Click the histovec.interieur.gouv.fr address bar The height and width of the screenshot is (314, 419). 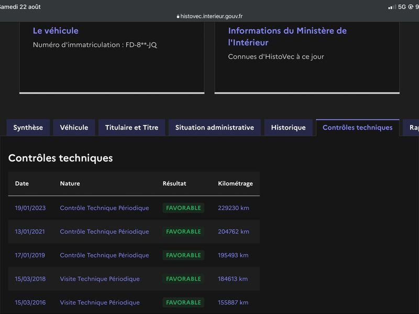coord(210,16)
